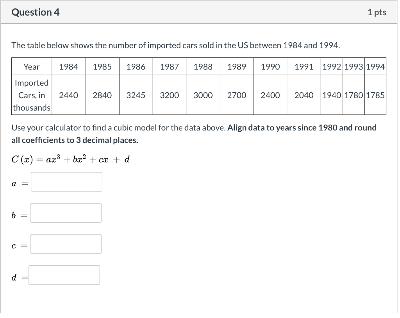Click the input field for coefficient c
This screenshot has width=400, height=318.
66,244
